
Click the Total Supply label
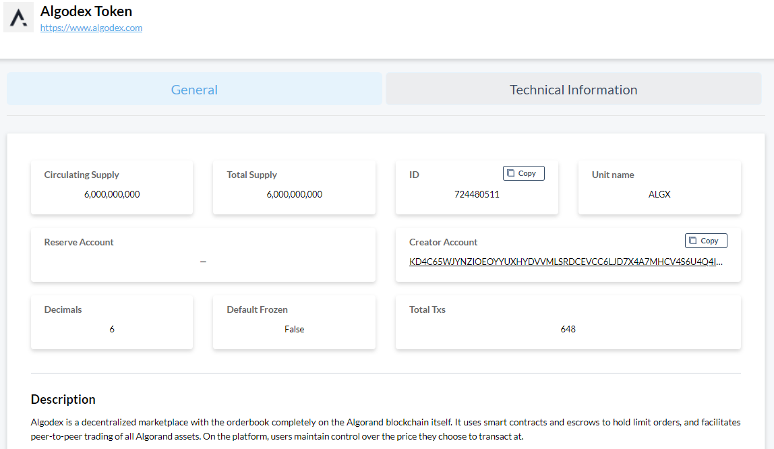click(x=251, y=175)
